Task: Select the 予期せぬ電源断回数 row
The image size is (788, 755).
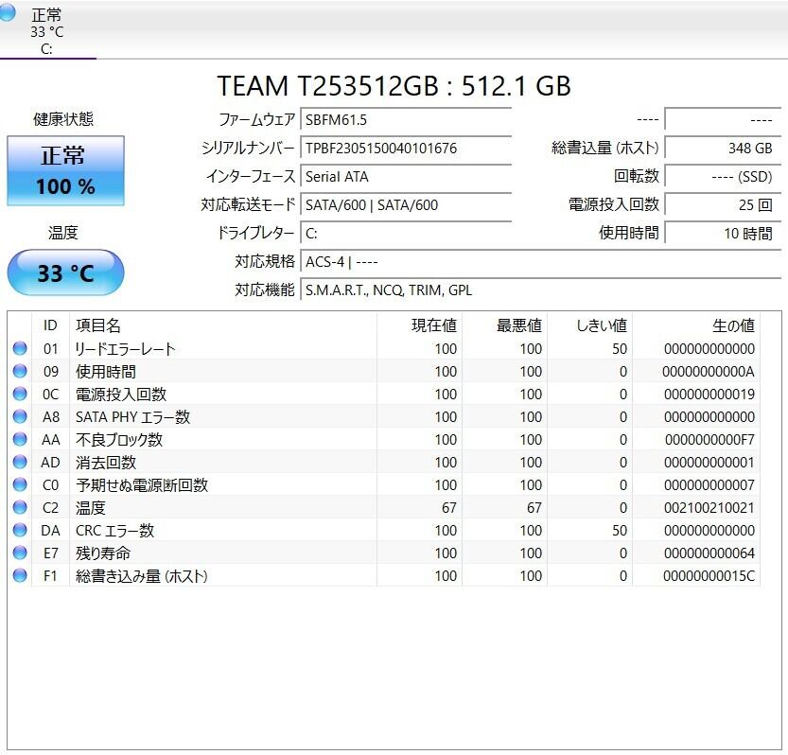Action: 384,484
